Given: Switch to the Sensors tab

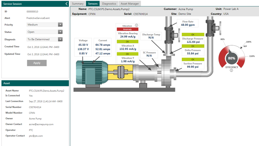Looking at the screenshot, I should click(x=93, y=4).
